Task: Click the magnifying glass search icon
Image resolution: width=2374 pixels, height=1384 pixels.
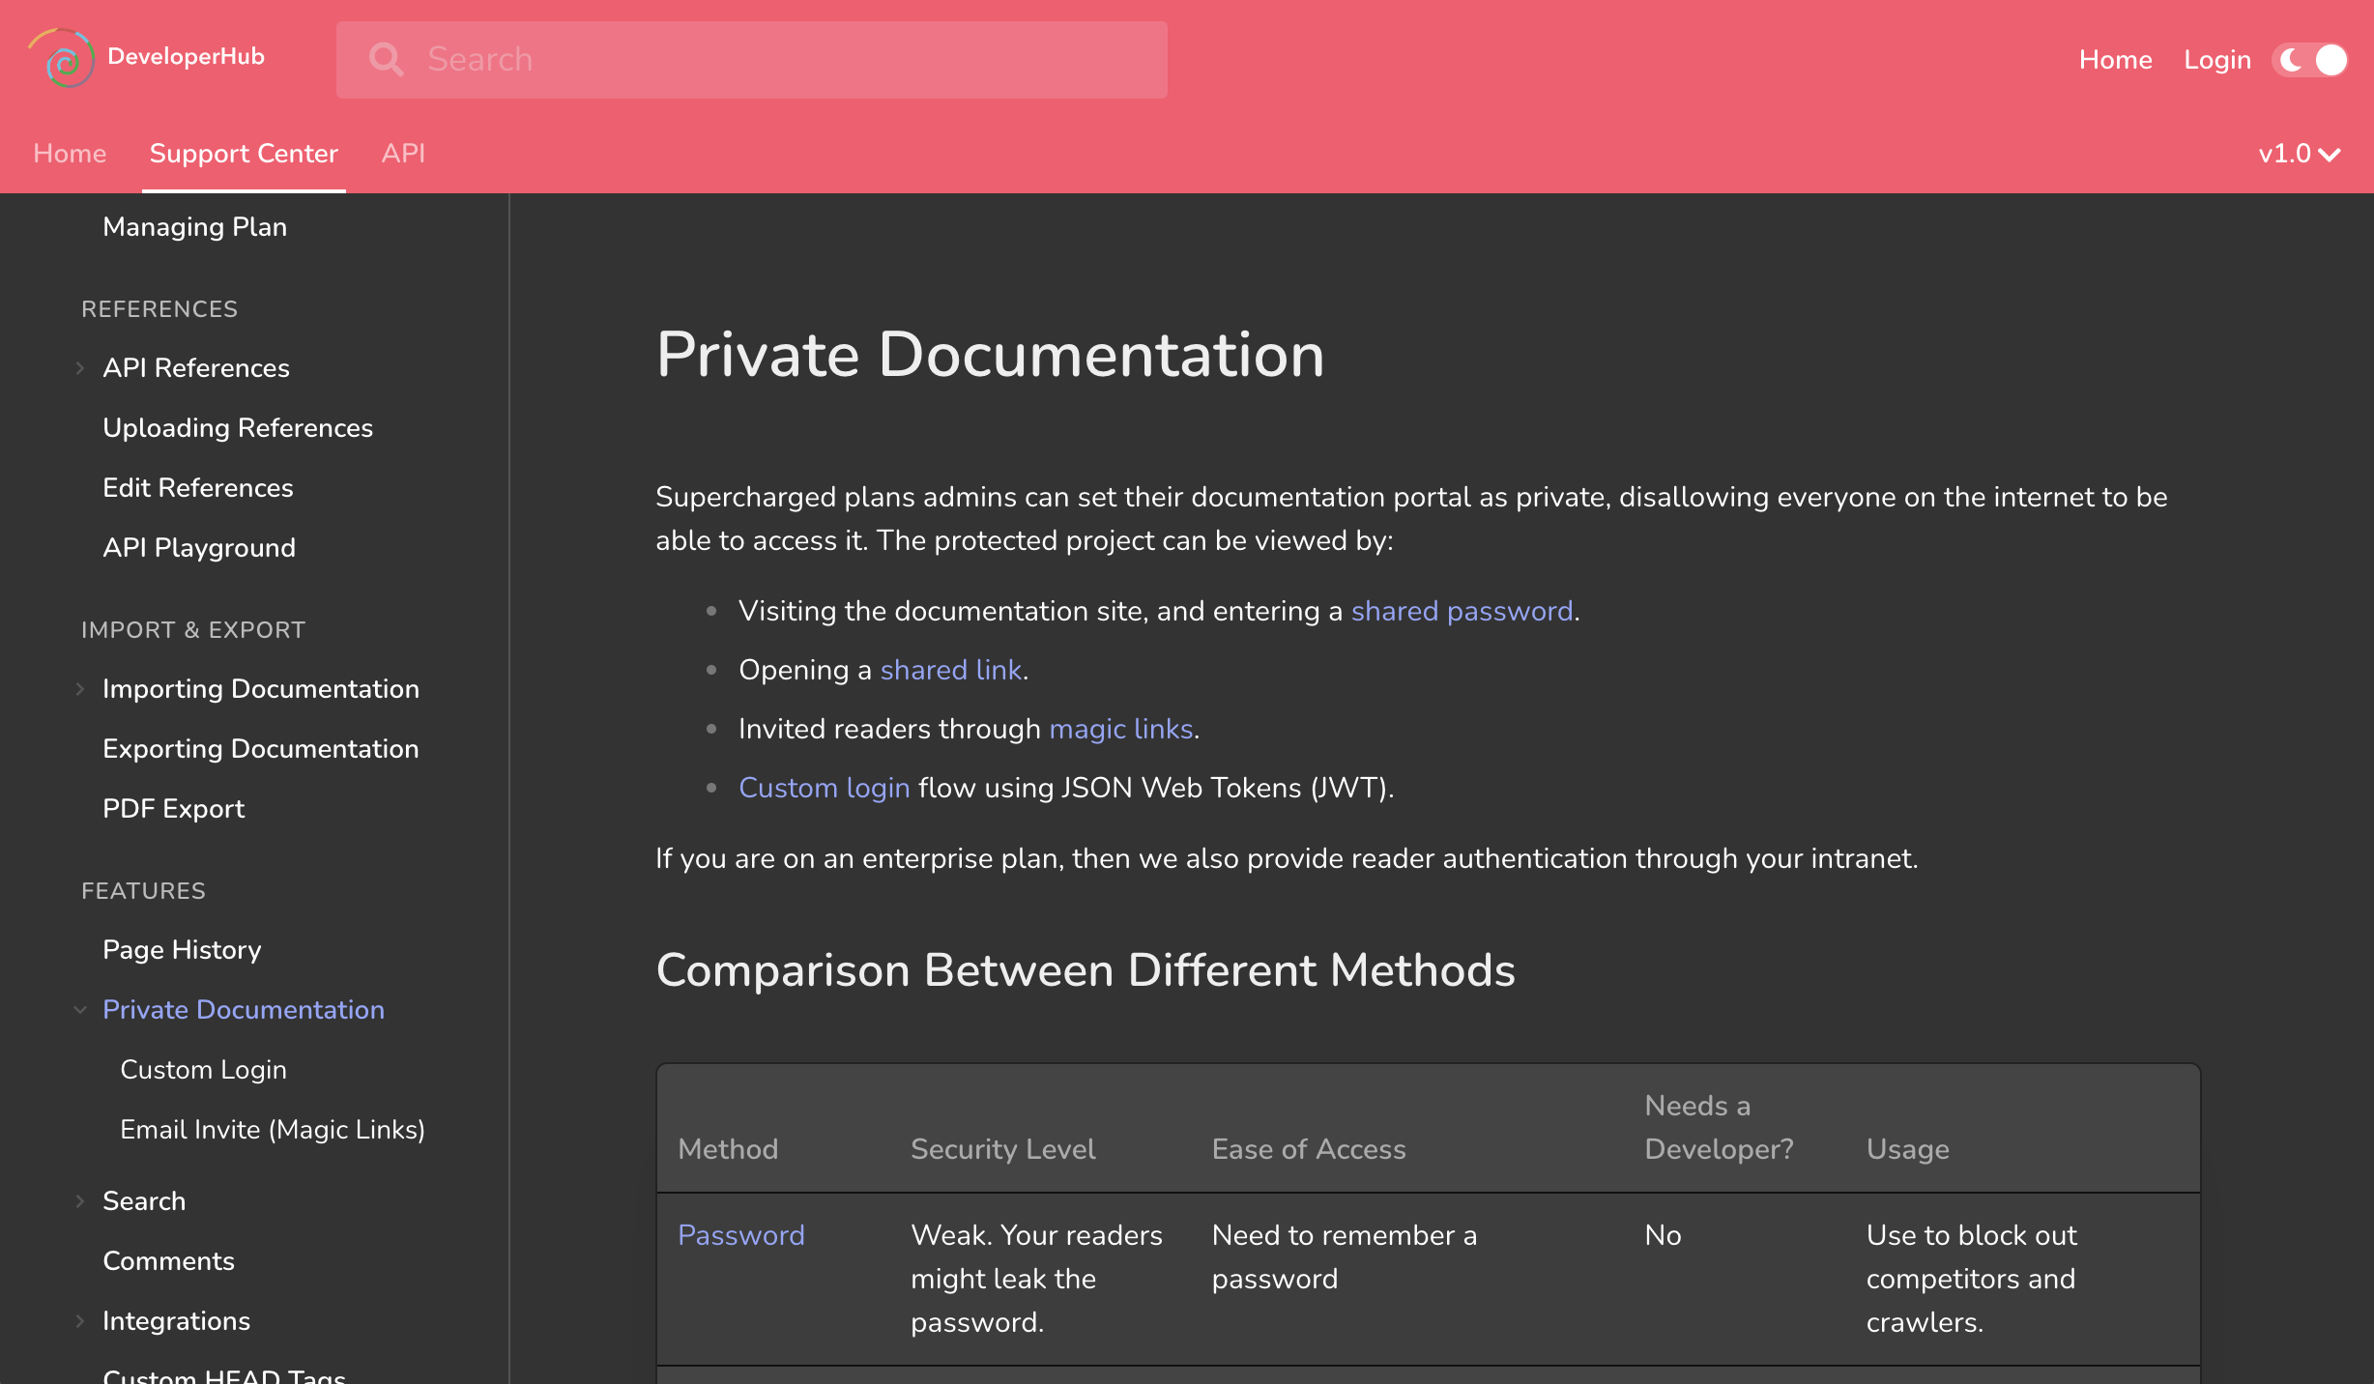Action: click(x=386, y=59)
